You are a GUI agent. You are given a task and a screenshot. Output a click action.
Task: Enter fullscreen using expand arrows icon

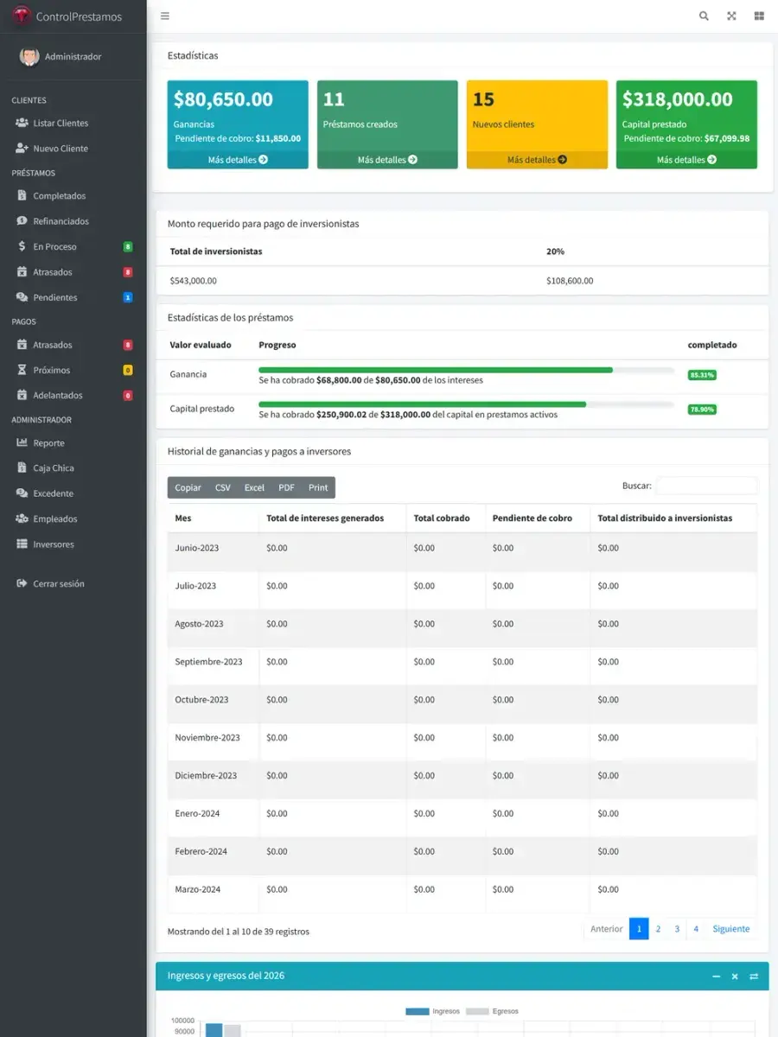click(731, 16)
